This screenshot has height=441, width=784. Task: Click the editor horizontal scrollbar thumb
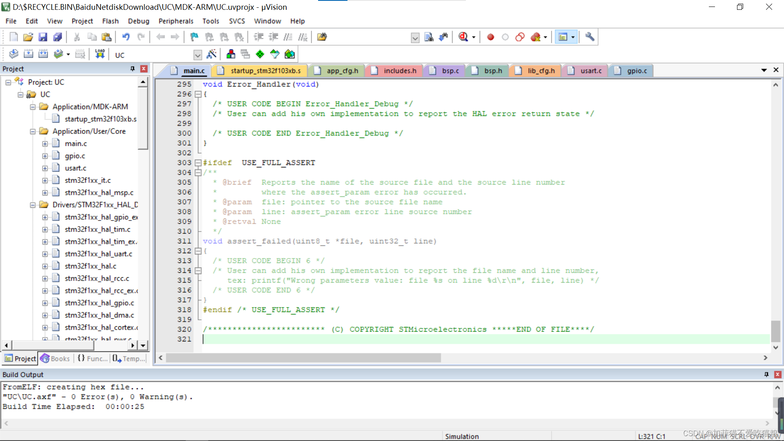pyautogui.click(x=303, y=358)
